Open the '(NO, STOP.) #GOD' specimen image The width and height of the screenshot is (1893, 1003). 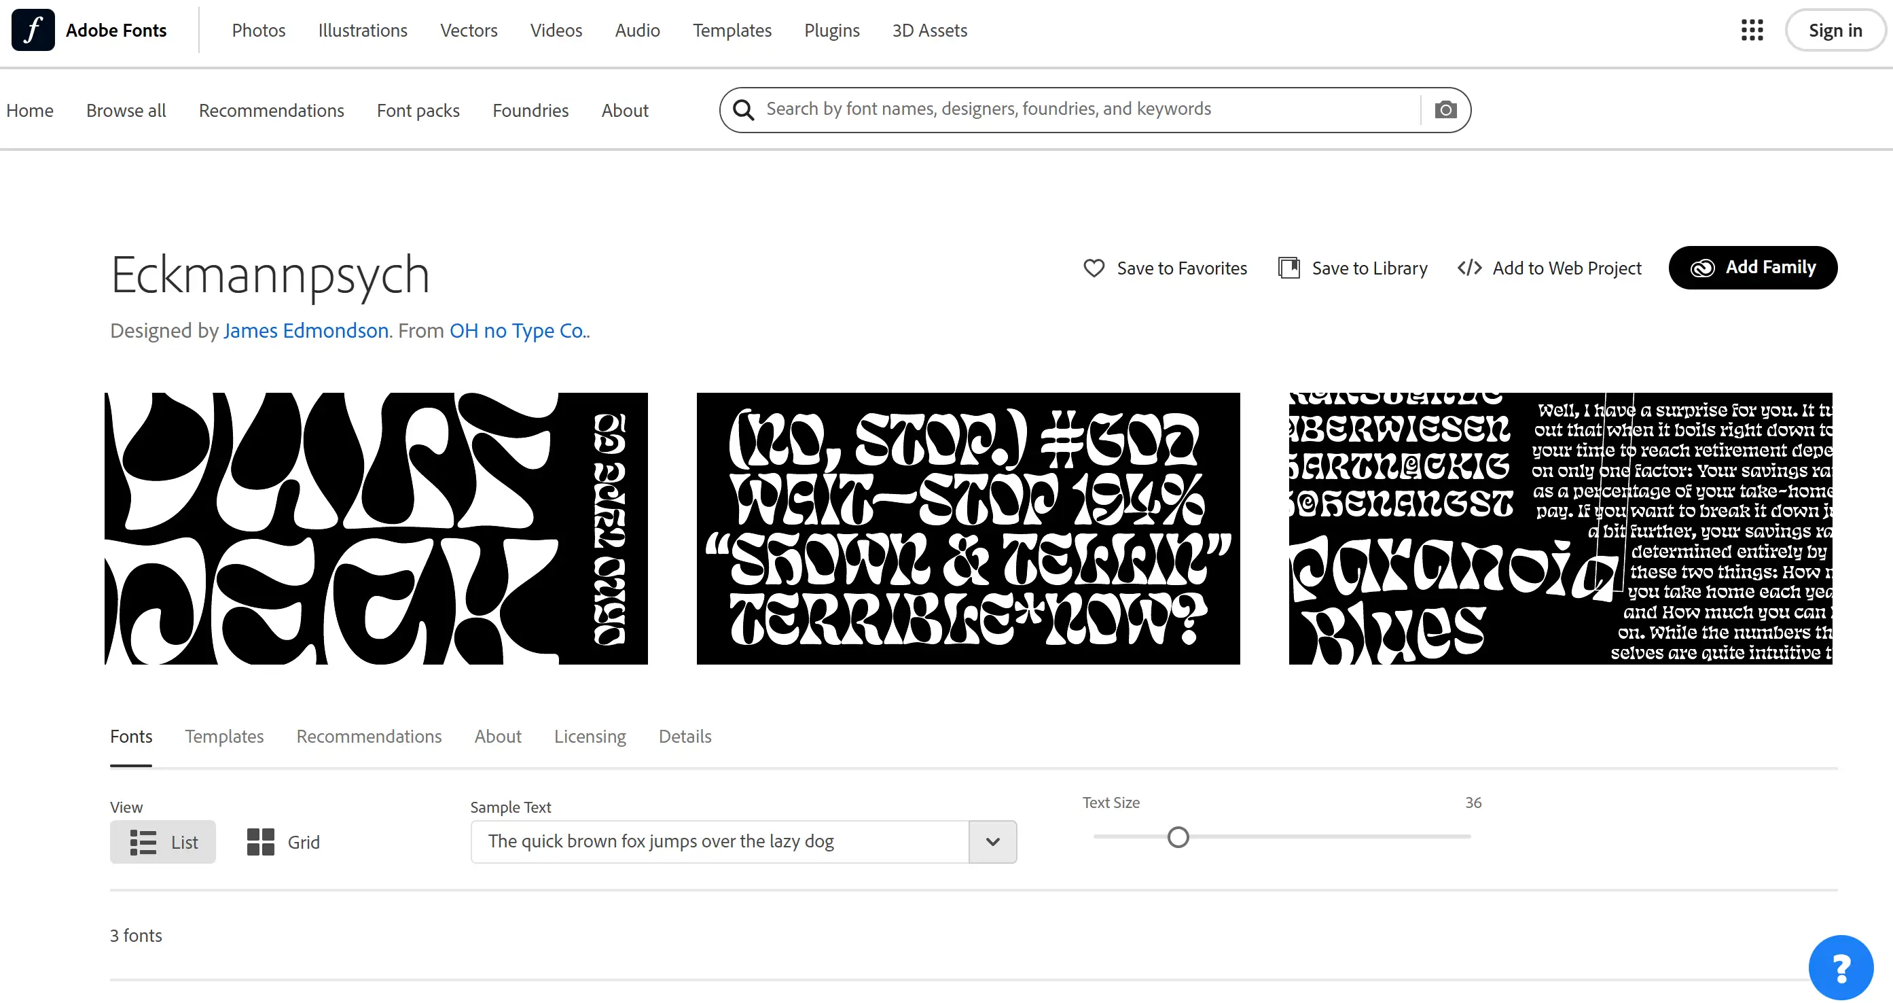tap(969, 529)
